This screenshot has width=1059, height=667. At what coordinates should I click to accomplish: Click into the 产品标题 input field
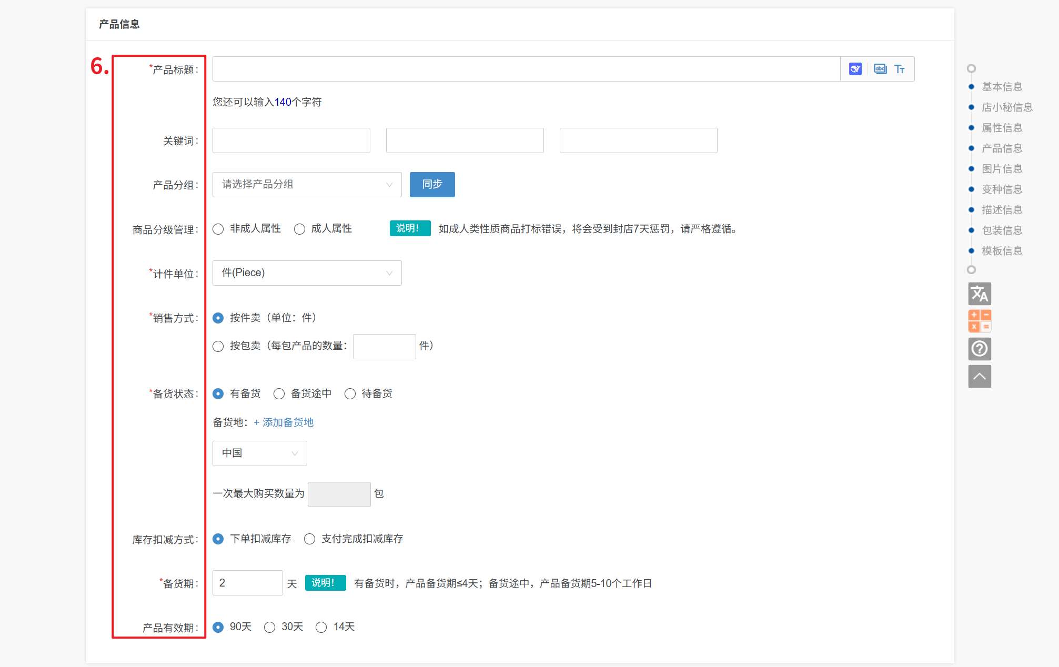(x=526, y=69)
